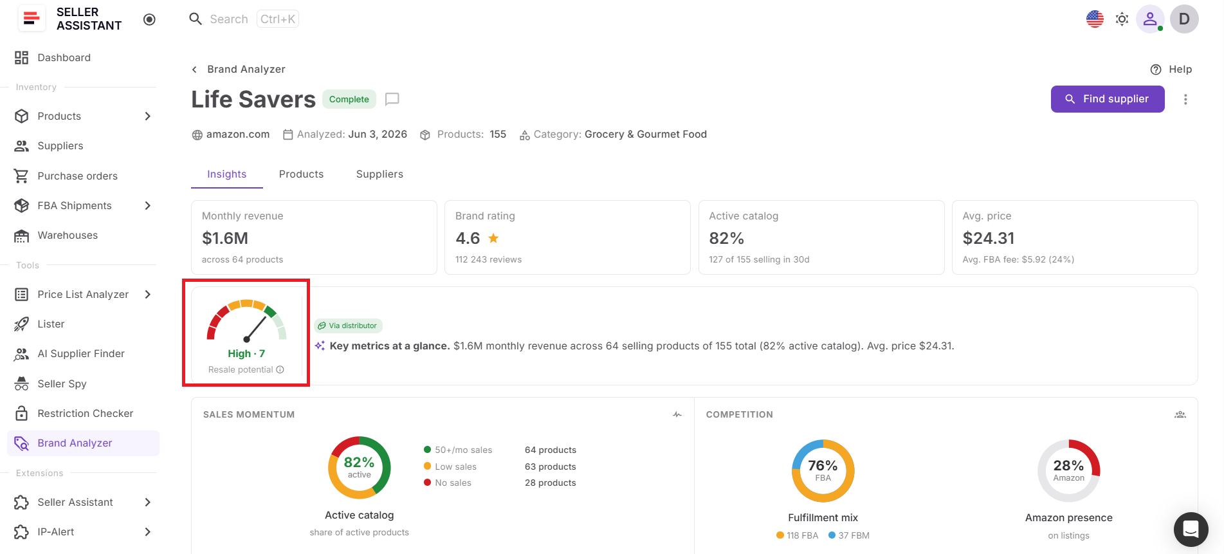The width and height of the screenshot is (1224, 554).
Task: Open the Help link
Action: [x=1171, y=69]
